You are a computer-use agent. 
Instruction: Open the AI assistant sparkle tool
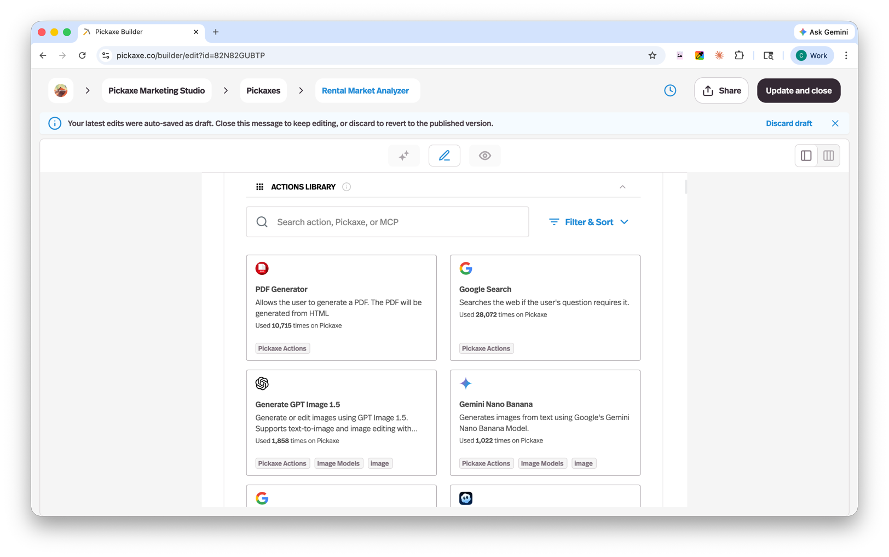(404, 156)
